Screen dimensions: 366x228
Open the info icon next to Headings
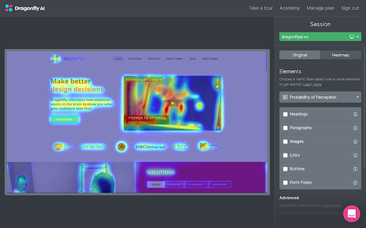point(355,114)
